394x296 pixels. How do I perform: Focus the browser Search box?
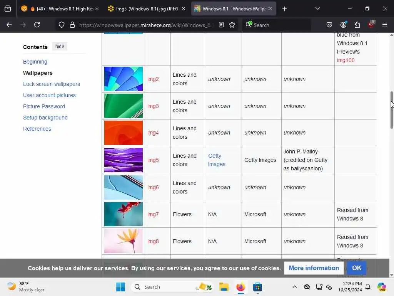coord(276,25)
